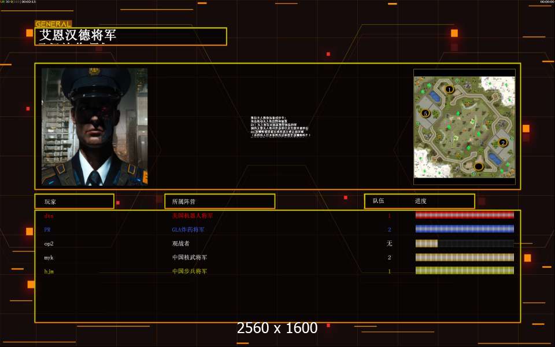The image size is (555, 347).
Task: Click the red progress bar in the first row
Action: point(464,215)
